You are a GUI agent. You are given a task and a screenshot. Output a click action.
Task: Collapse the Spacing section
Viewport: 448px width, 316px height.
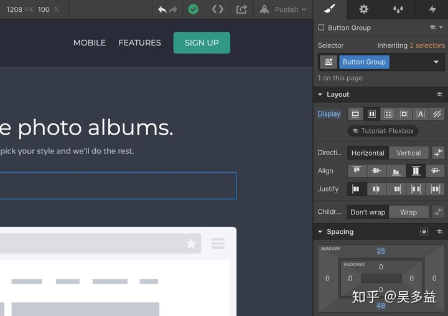click(320, 232)
